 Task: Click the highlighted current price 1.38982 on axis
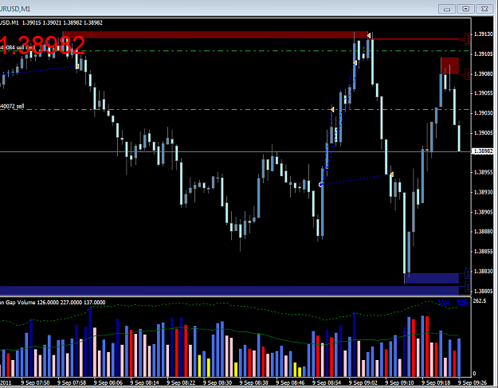pos(484,151)
